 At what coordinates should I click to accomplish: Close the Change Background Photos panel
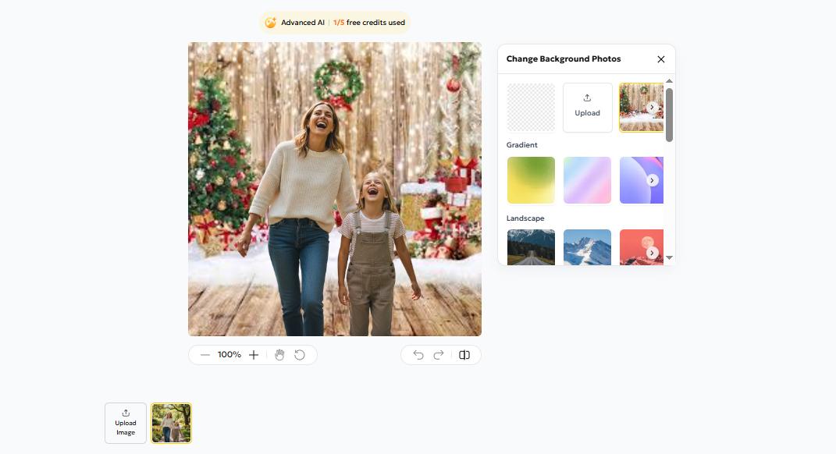(661, 59)
